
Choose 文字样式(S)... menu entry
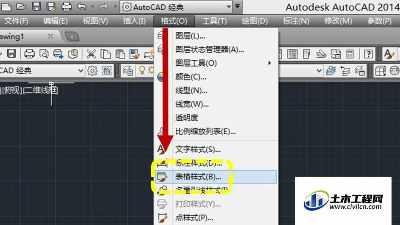click(216, 150)
